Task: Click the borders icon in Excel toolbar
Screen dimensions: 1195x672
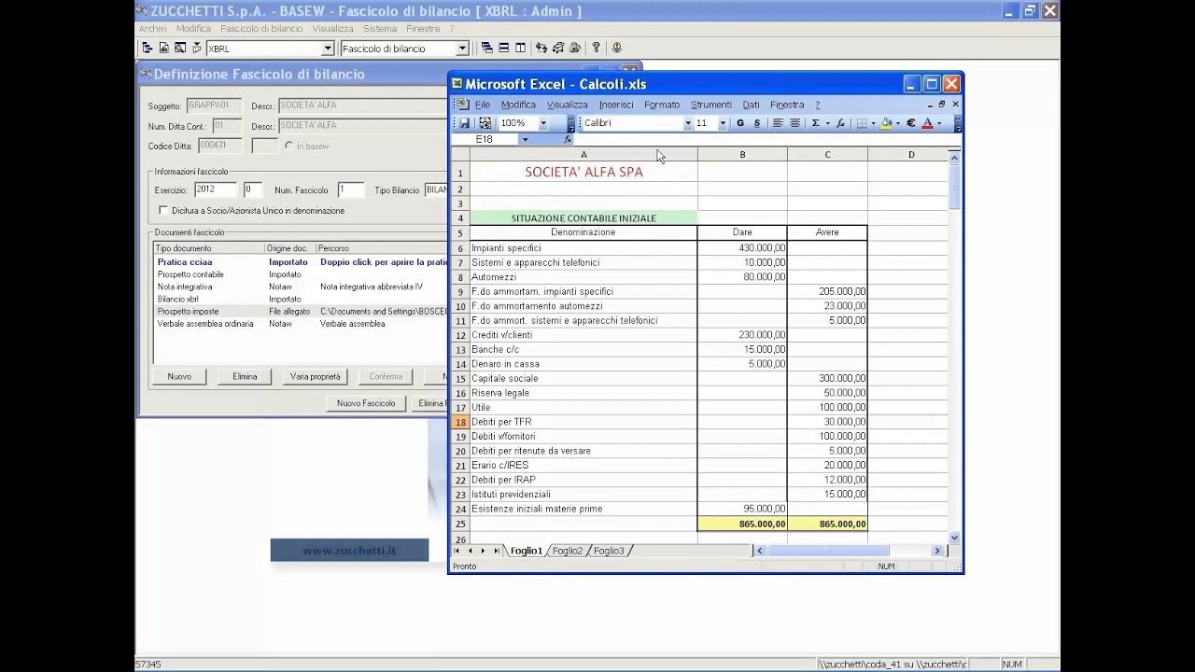Action: pos(862,123)
